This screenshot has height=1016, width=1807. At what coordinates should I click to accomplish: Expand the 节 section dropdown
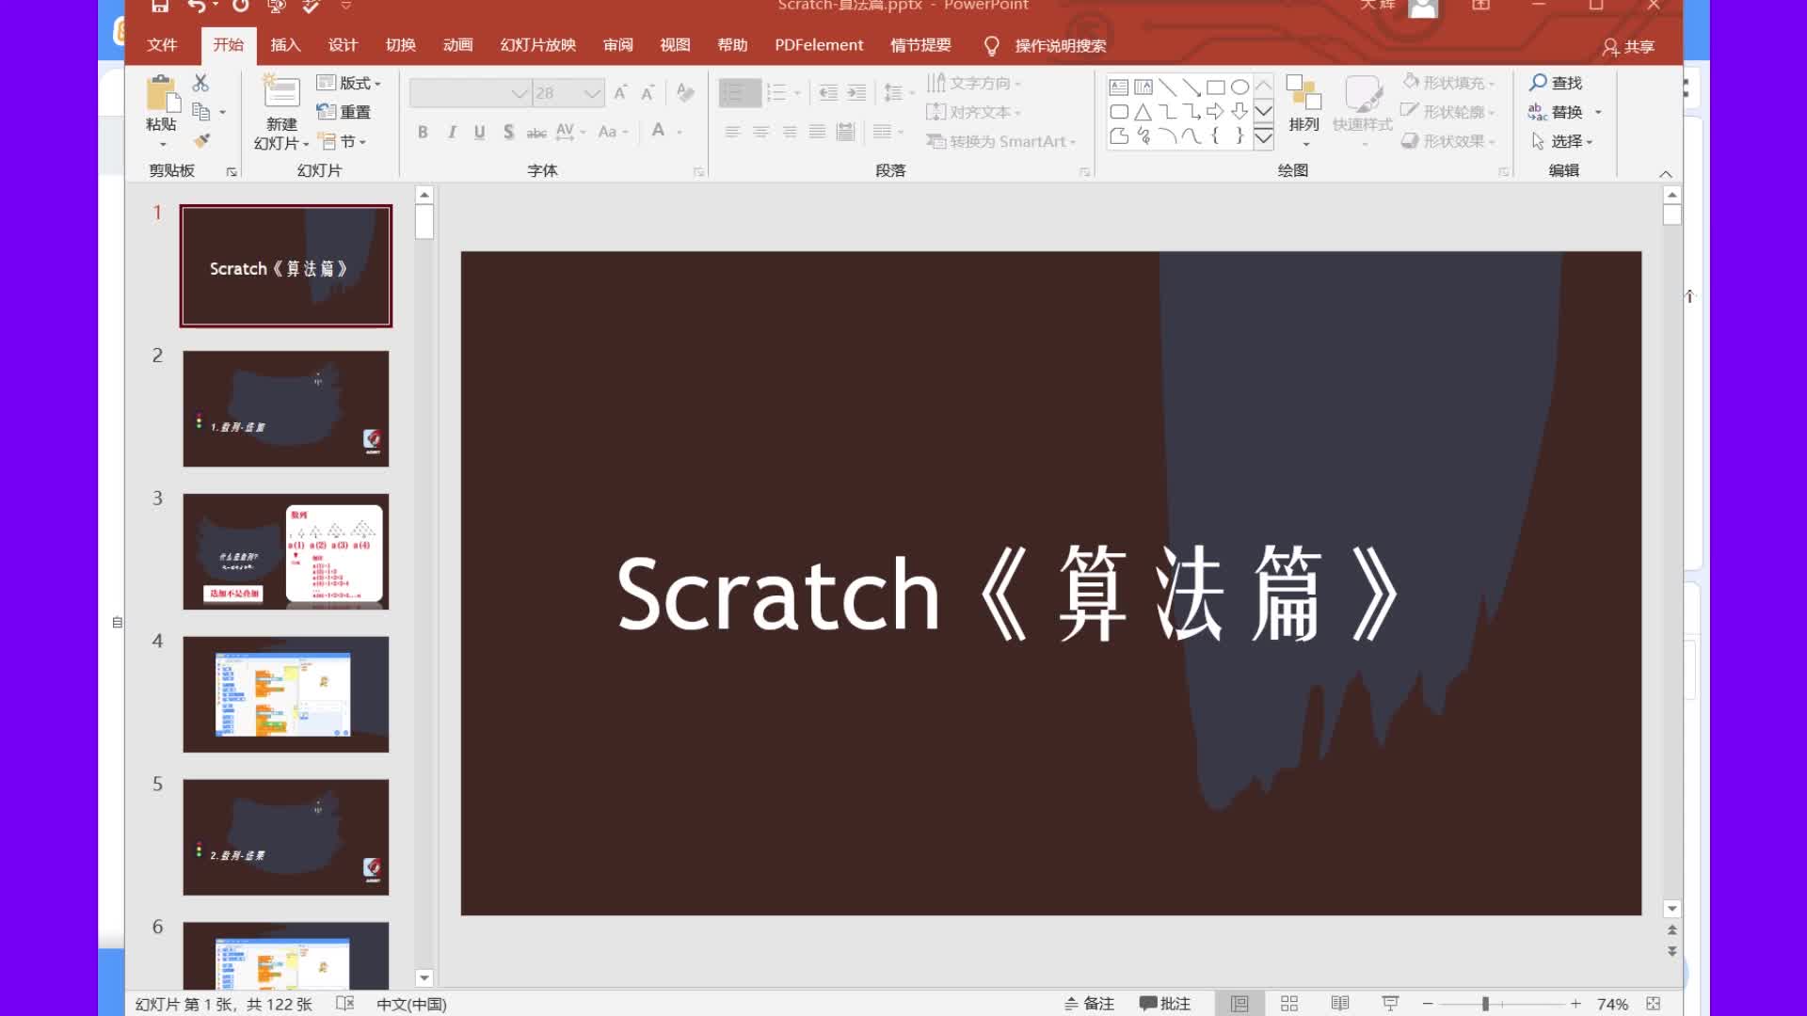pos(343,141)
